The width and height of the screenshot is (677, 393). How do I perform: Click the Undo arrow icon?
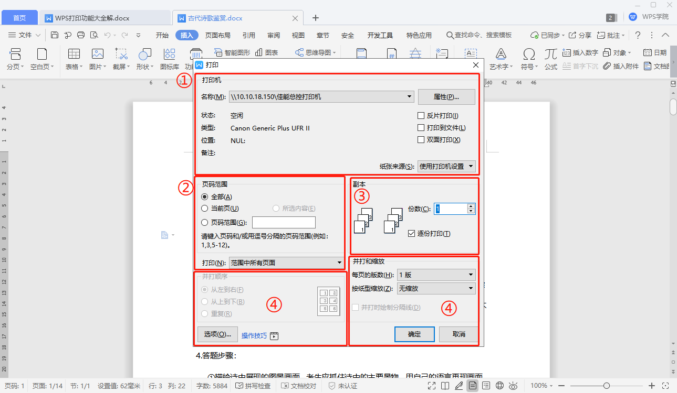(x=107, y=35)
